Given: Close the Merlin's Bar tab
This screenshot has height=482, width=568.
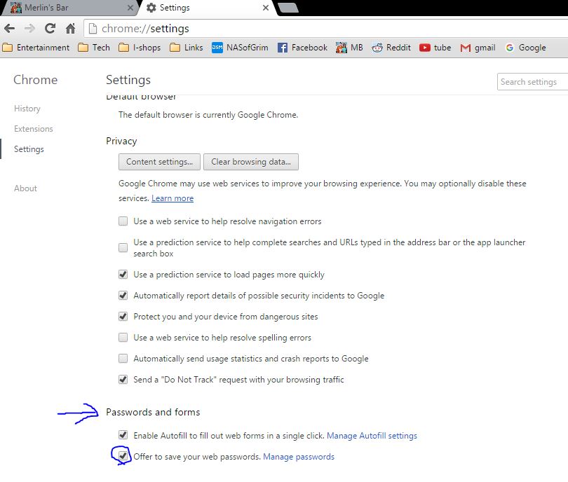Looking at the screenshot, I should point(130,8).
